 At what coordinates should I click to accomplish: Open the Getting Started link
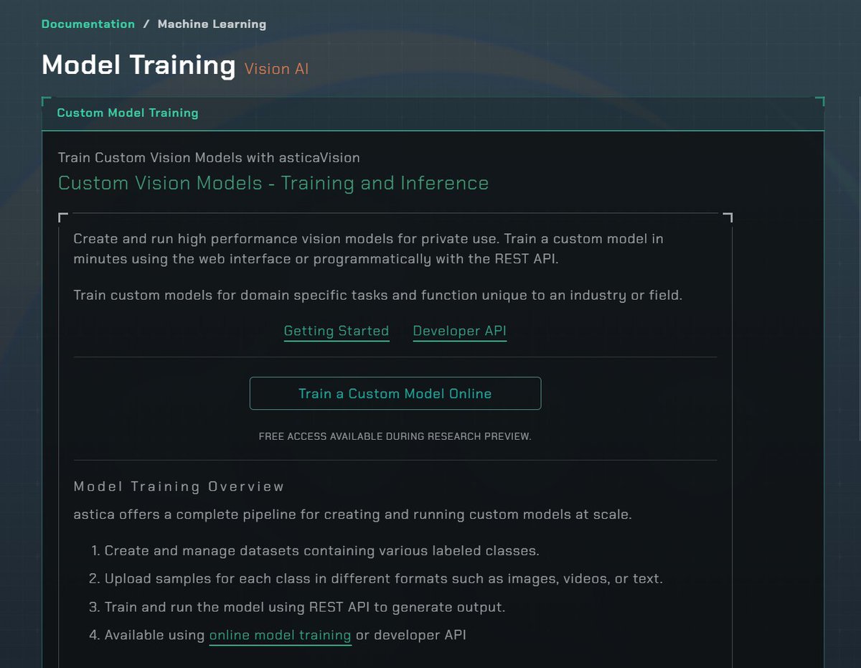click(337, 331)
